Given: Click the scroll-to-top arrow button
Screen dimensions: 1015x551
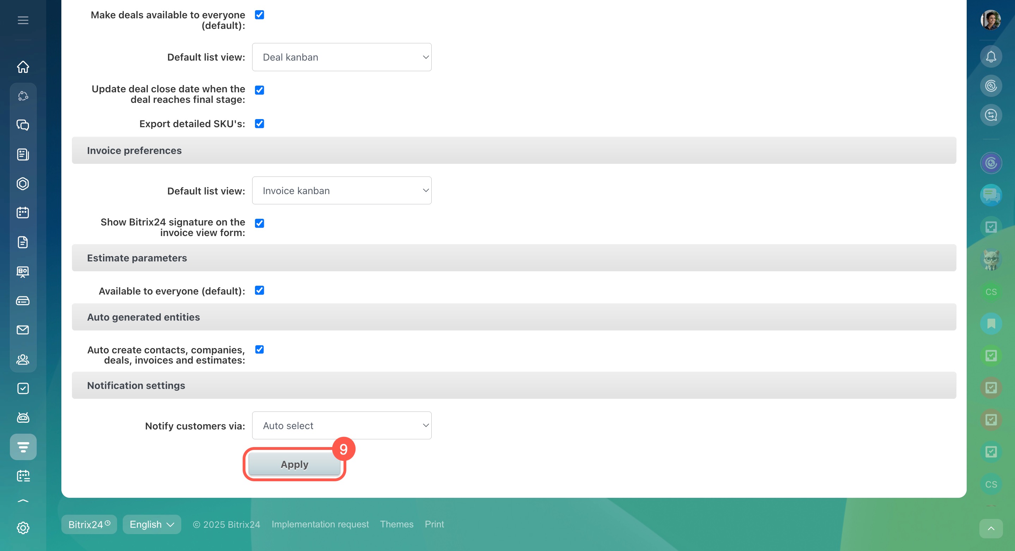Looking at the screenshot, I should click(991, 528).
